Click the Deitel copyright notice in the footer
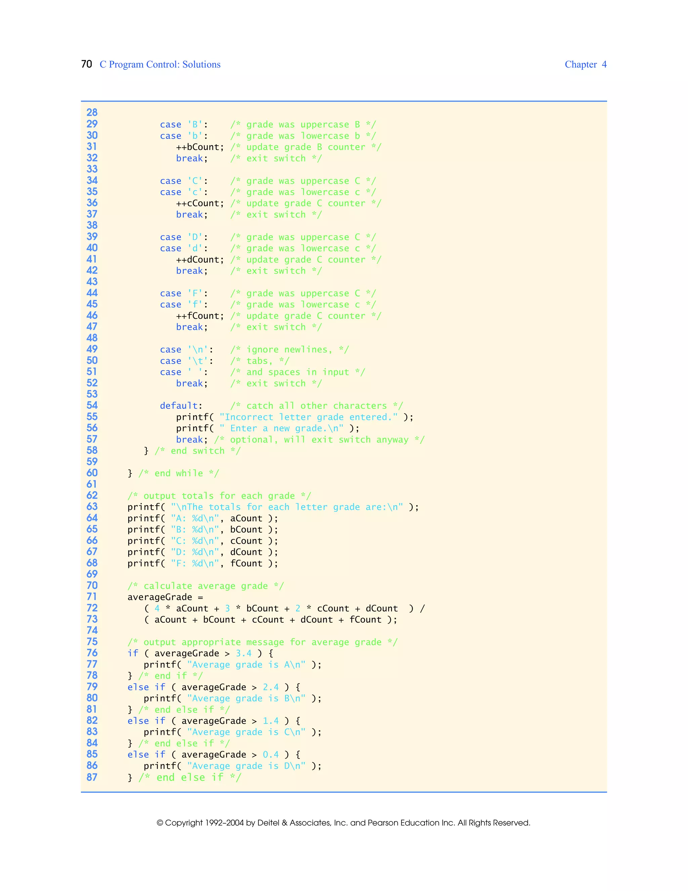Screen dimensions: 688x891 (343, 823)
